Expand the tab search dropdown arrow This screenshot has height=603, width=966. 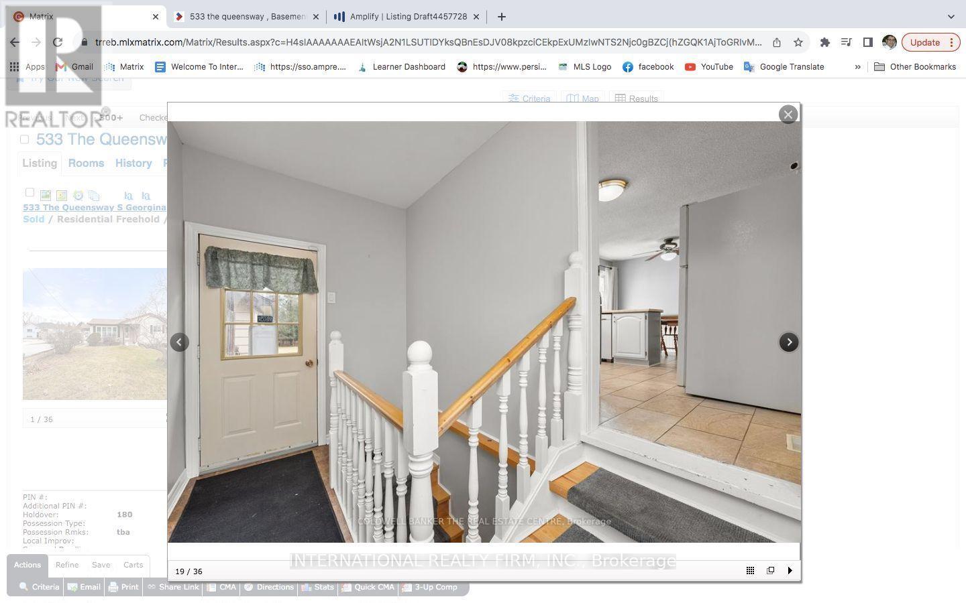[951, 17]
